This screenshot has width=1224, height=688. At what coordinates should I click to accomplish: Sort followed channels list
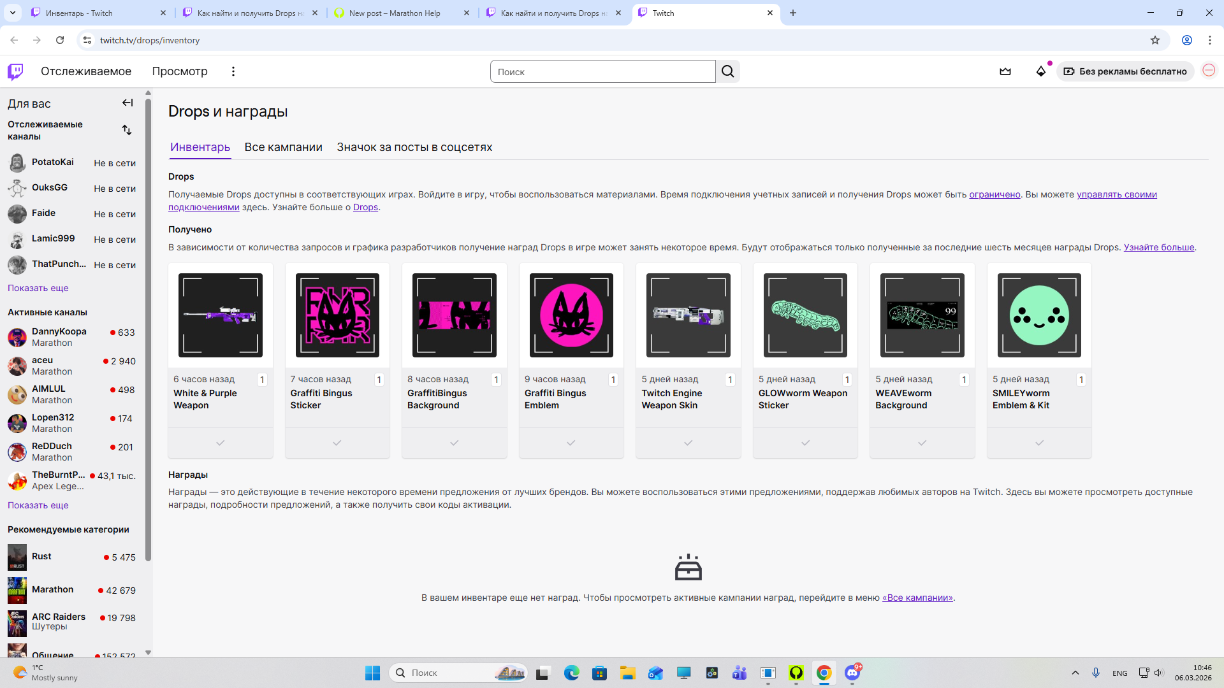click(127, 130)
